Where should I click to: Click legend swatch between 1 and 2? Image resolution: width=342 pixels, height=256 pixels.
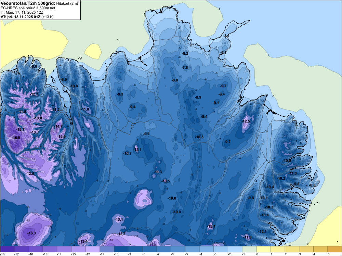pyautogui.click(x=278, y=249)
